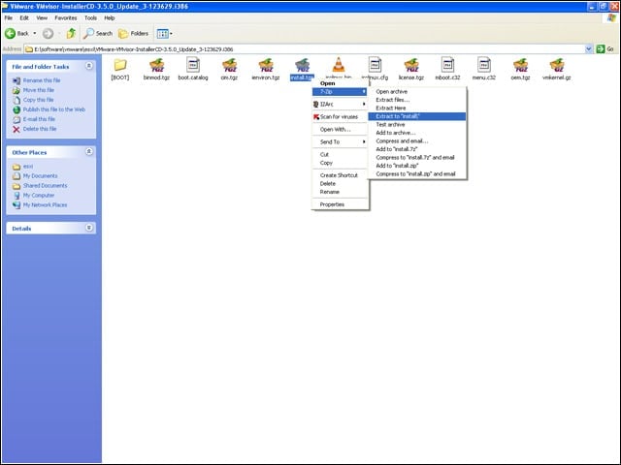Toggle the Folders pane

[134, 34]
